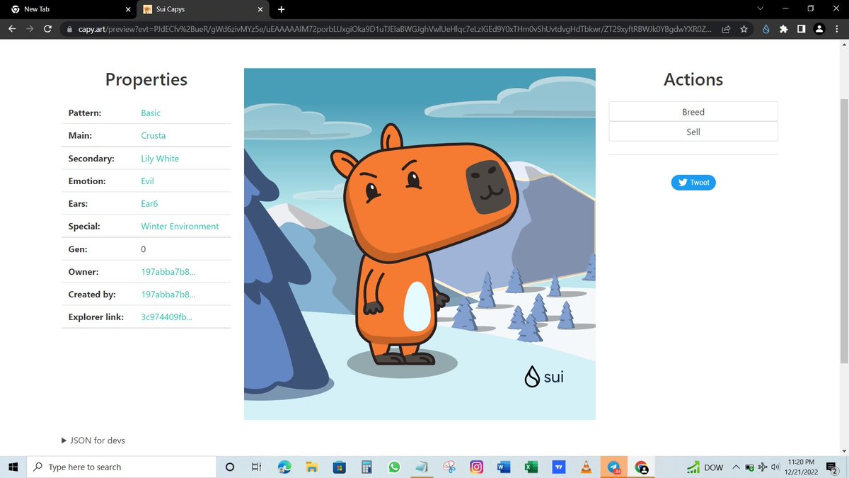This screenshot has width=849, height=478.
Task: Open WhatsApp from taskbar
Action: click(x=394, y=467)
